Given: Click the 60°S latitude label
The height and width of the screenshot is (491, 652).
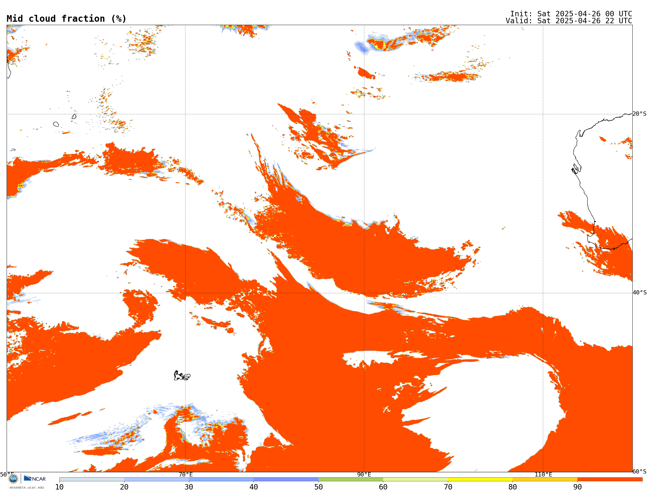Looking at the screenshot, I should point(640,471).
